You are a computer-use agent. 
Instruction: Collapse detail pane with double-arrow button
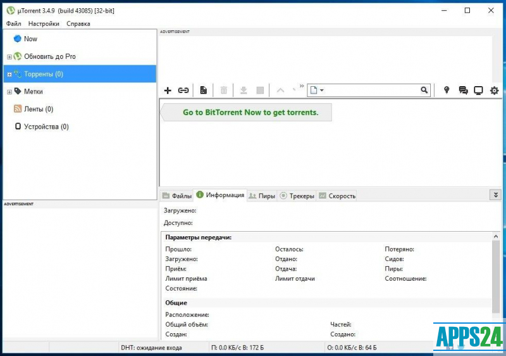tap(495, 195)
